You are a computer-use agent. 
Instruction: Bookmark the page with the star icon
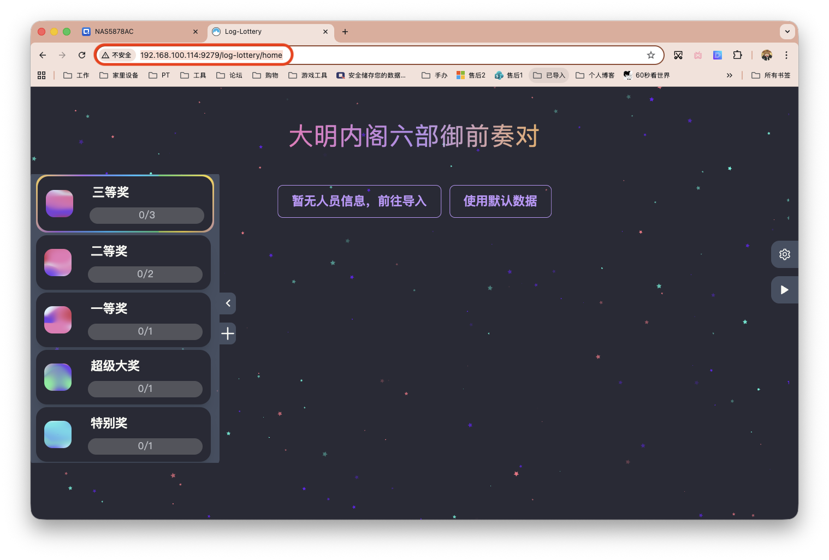pyautogui.click(x=650, y=55)
